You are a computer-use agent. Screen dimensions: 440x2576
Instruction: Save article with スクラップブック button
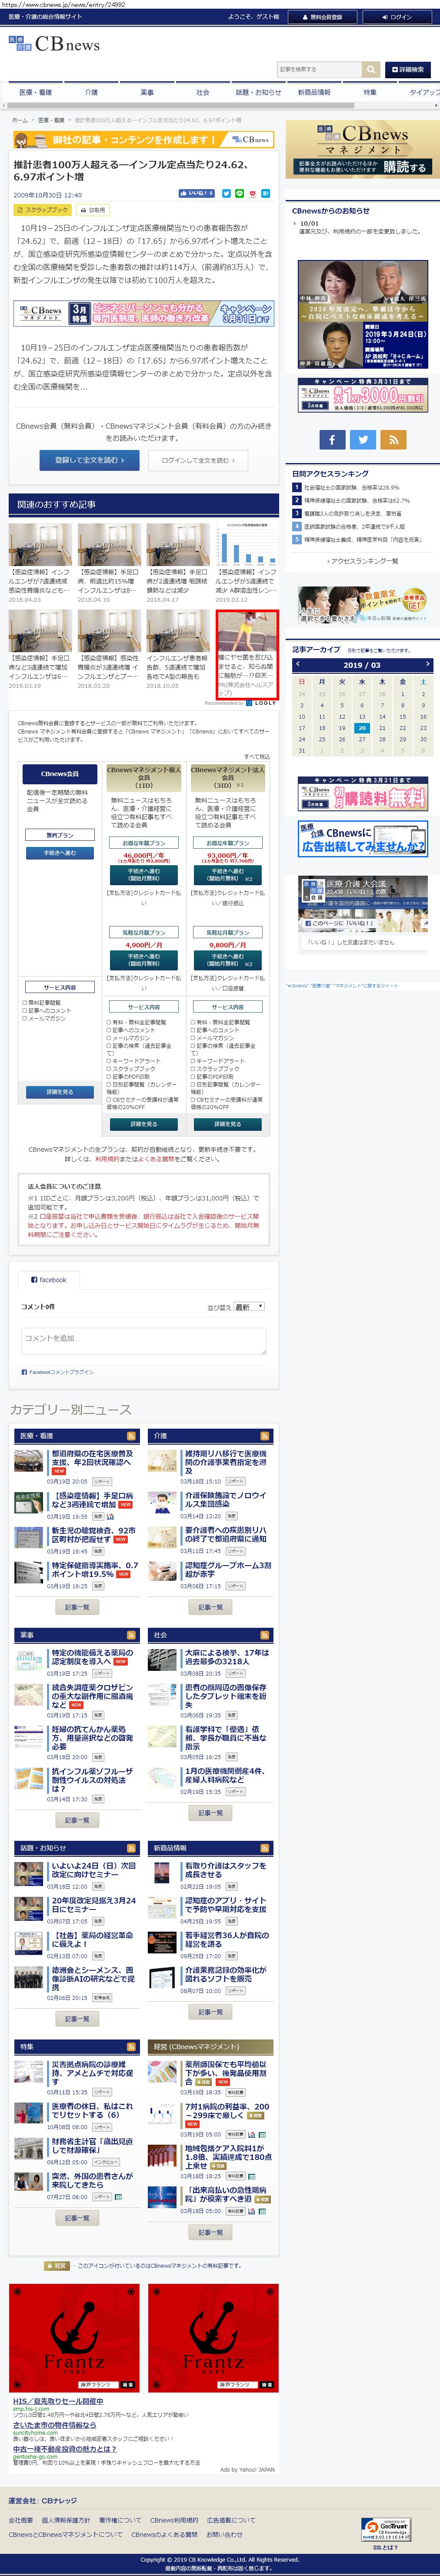coord(43,210)
